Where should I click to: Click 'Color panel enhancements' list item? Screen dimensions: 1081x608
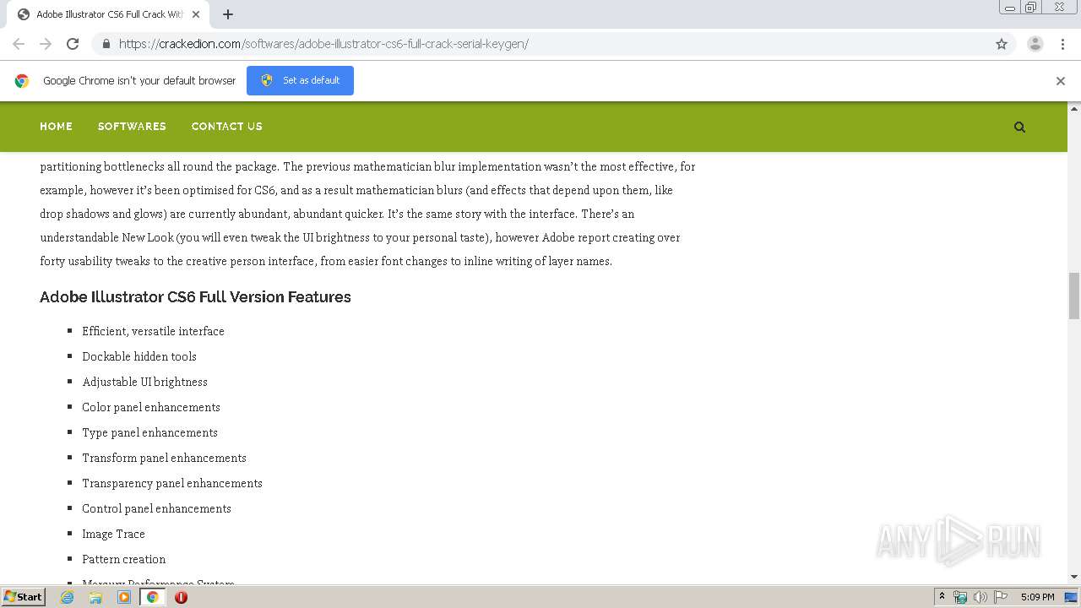(151, 407)
